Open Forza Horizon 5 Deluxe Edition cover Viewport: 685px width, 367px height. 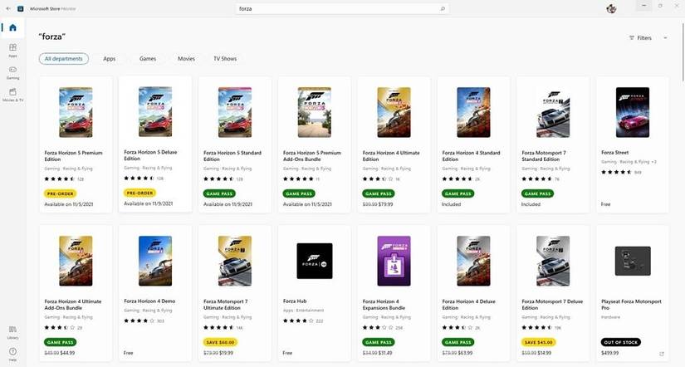tap(155, 112)
